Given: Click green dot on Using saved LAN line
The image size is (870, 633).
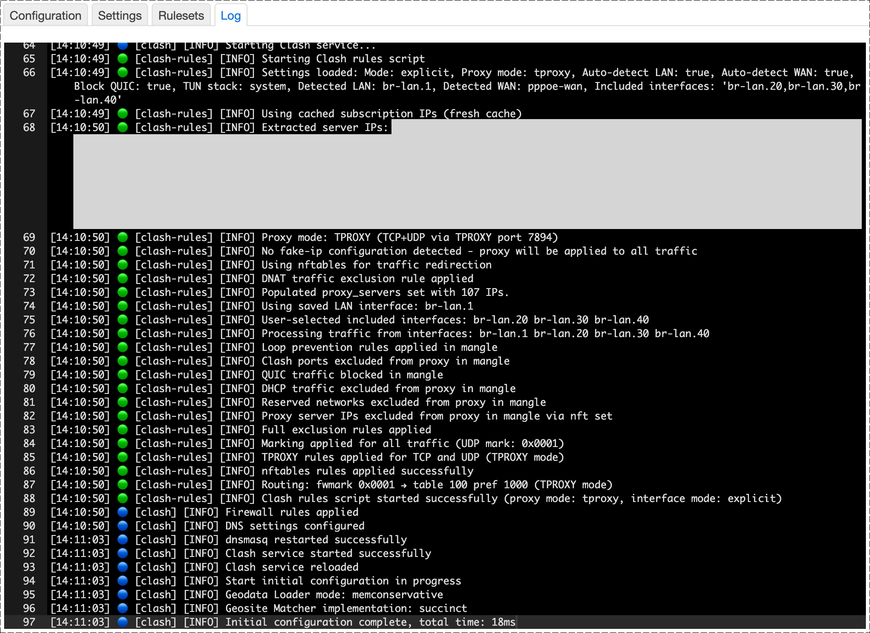Looking at the screenshot, I should point(122,306).
